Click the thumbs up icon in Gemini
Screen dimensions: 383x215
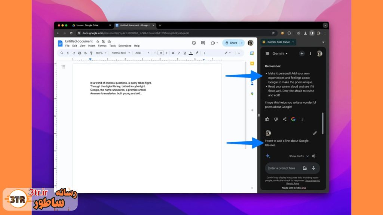pyautogui.click(x=267, y=119)
